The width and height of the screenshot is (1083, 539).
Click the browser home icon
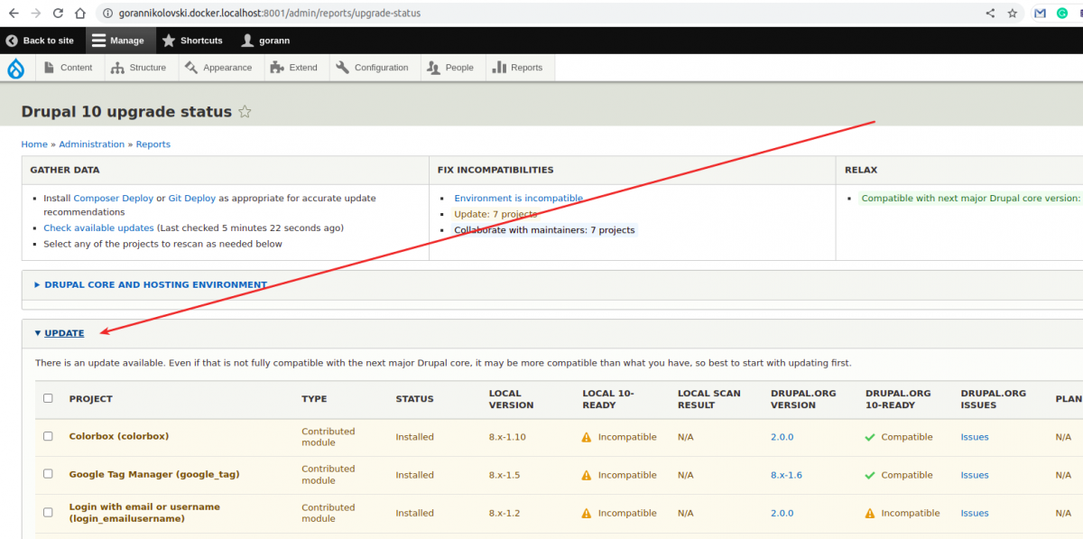(80, 14)
